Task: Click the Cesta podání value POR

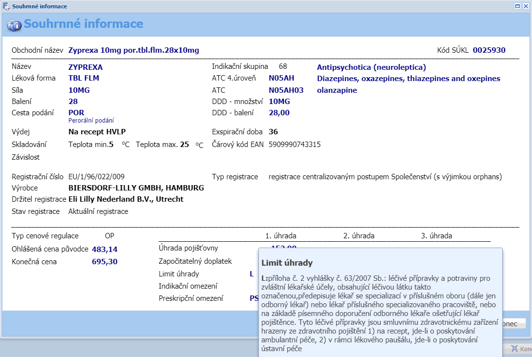Action: tap(76, 112)
